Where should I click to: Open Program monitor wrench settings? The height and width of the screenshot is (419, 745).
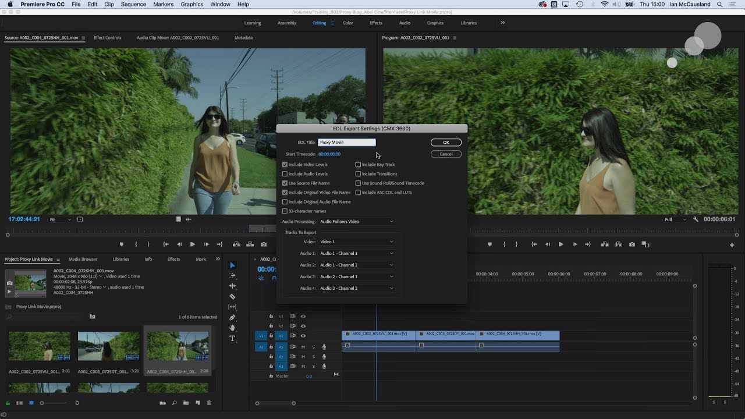(x=696, y=219)
